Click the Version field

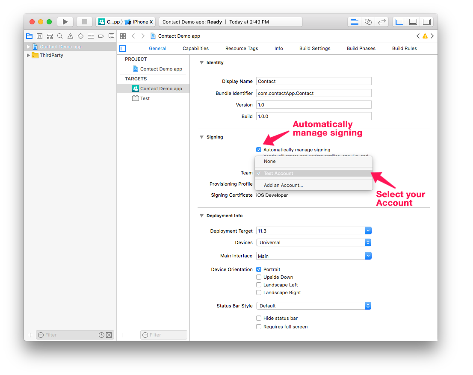(314, 105)
